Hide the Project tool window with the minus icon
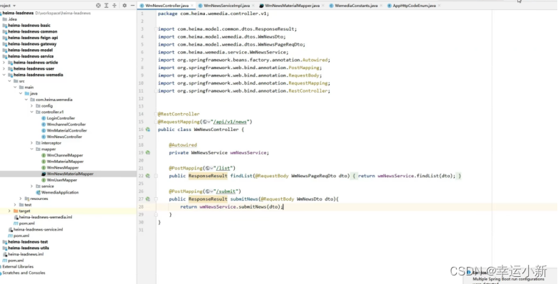The width and height of the screenshot is (558, 284). pos(132,6)
